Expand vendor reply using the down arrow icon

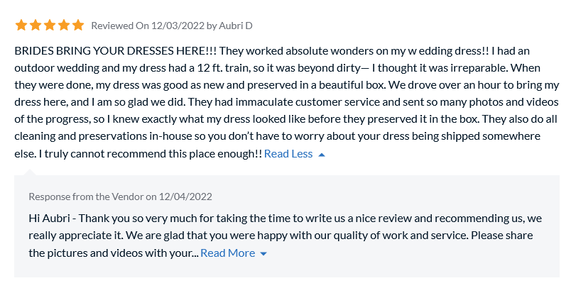pos(264,253)
